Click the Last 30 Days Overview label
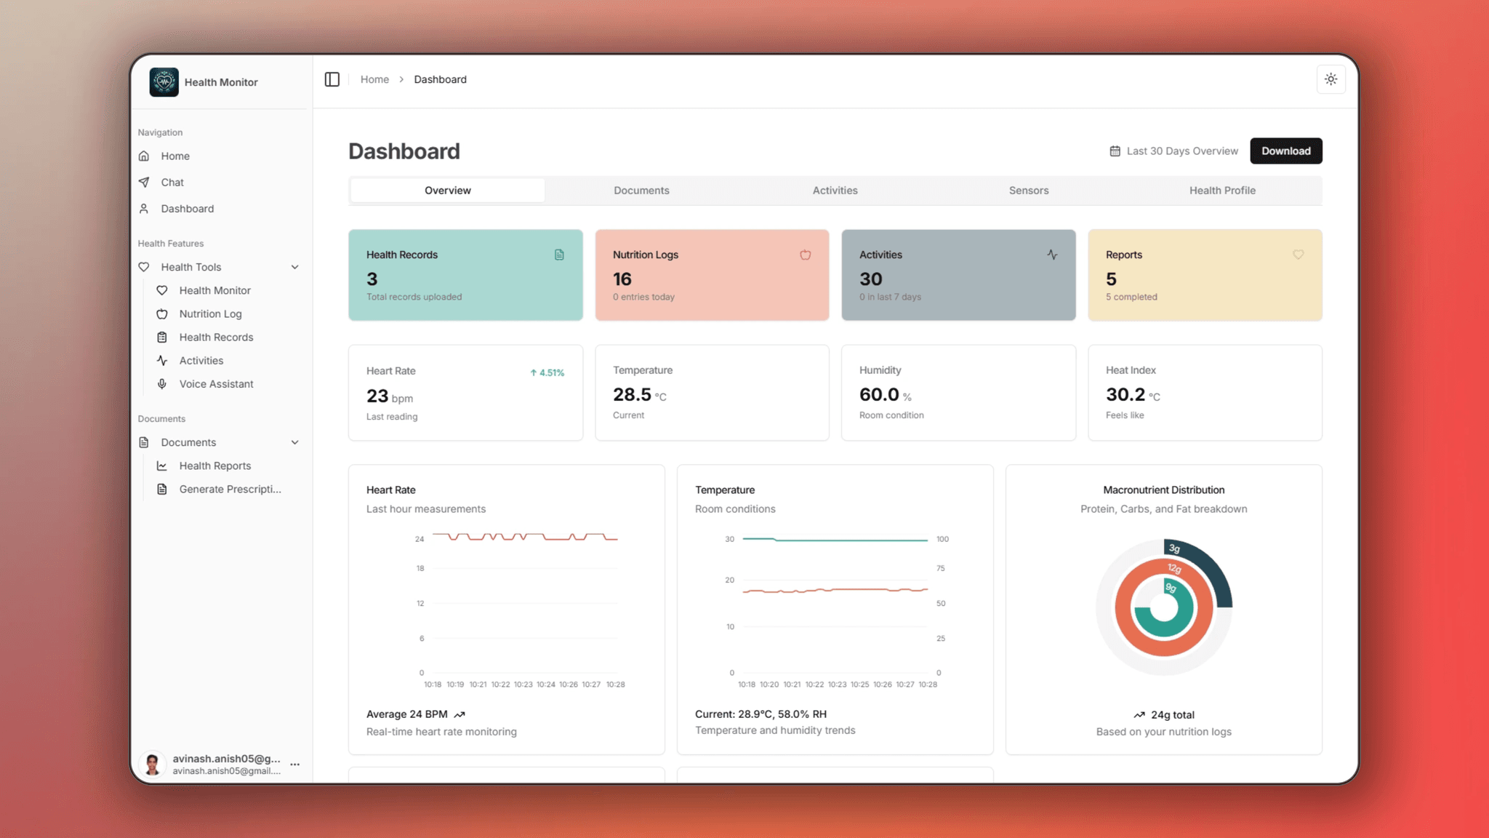Screen dimensions: 1489x838 (1182, 151)
